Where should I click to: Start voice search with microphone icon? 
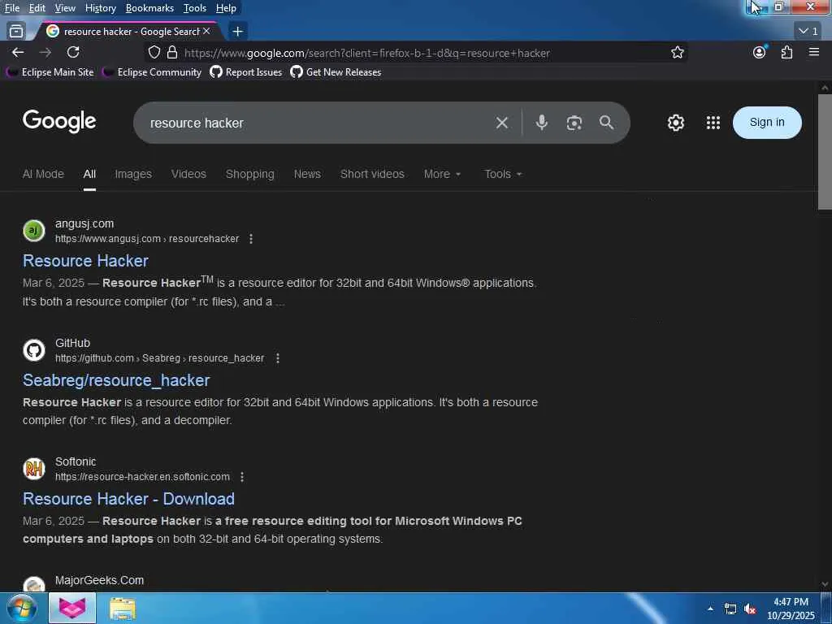pos(542,123)
